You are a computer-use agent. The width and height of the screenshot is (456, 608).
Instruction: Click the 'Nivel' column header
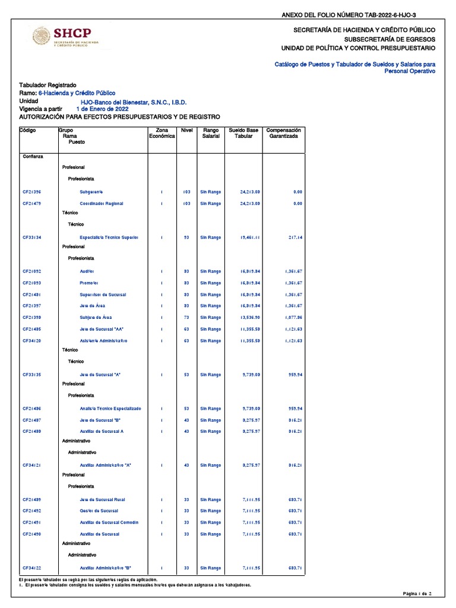coord(186,130)
